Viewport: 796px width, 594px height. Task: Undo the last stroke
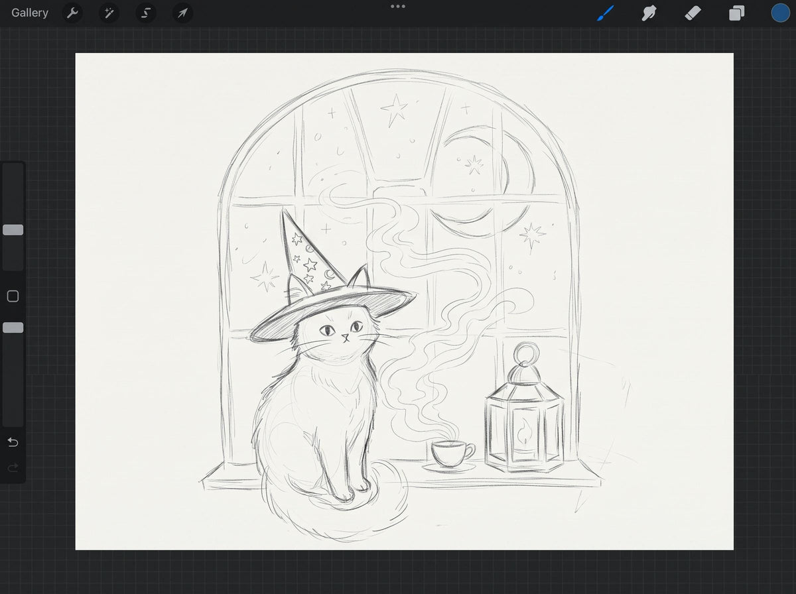click(13, 442)
